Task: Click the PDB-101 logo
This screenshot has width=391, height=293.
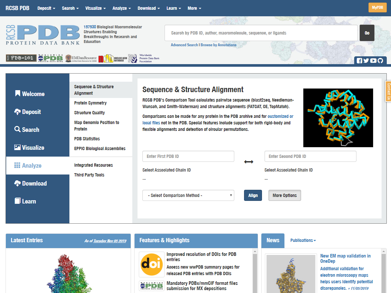Action: click(21, 58)
